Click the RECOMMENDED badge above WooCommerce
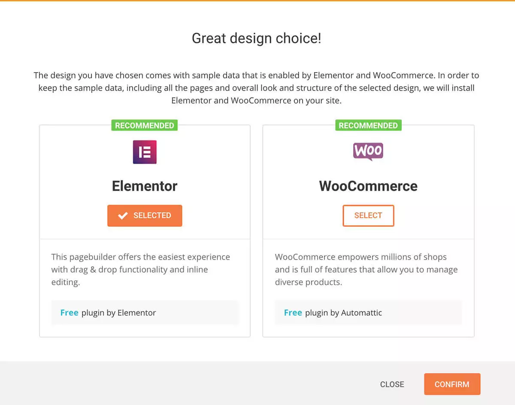 (368, 126)
